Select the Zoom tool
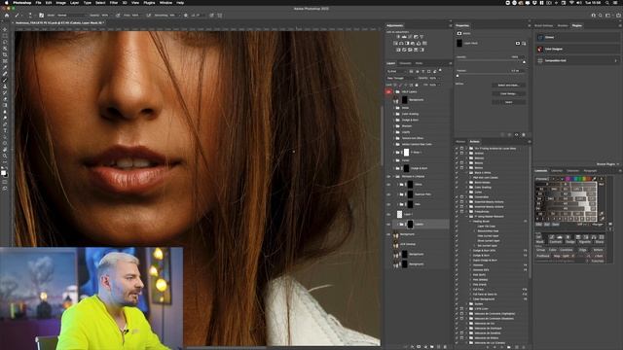This screenshot has width=623, height=350. point(5,156)
